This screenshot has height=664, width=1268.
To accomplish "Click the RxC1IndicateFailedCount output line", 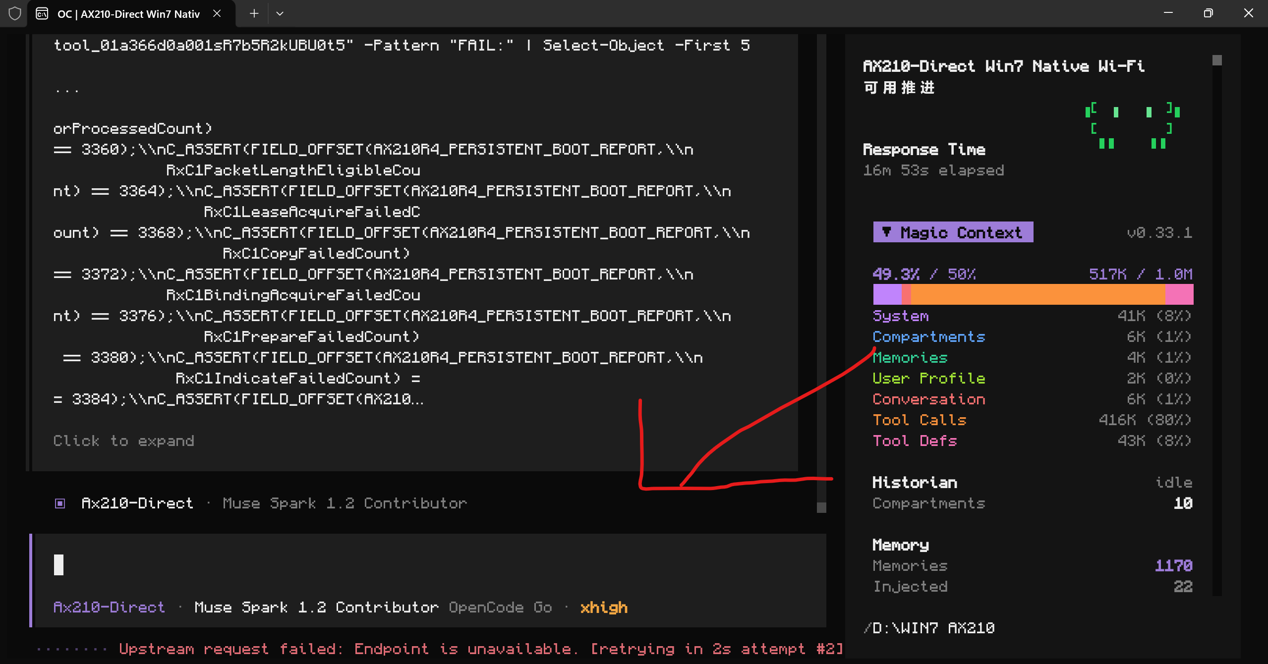I will [x=297, y=378].
